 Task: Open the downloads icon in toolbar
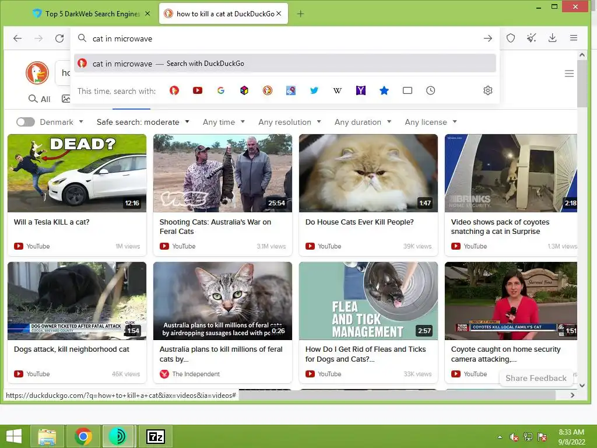[553, 38]
